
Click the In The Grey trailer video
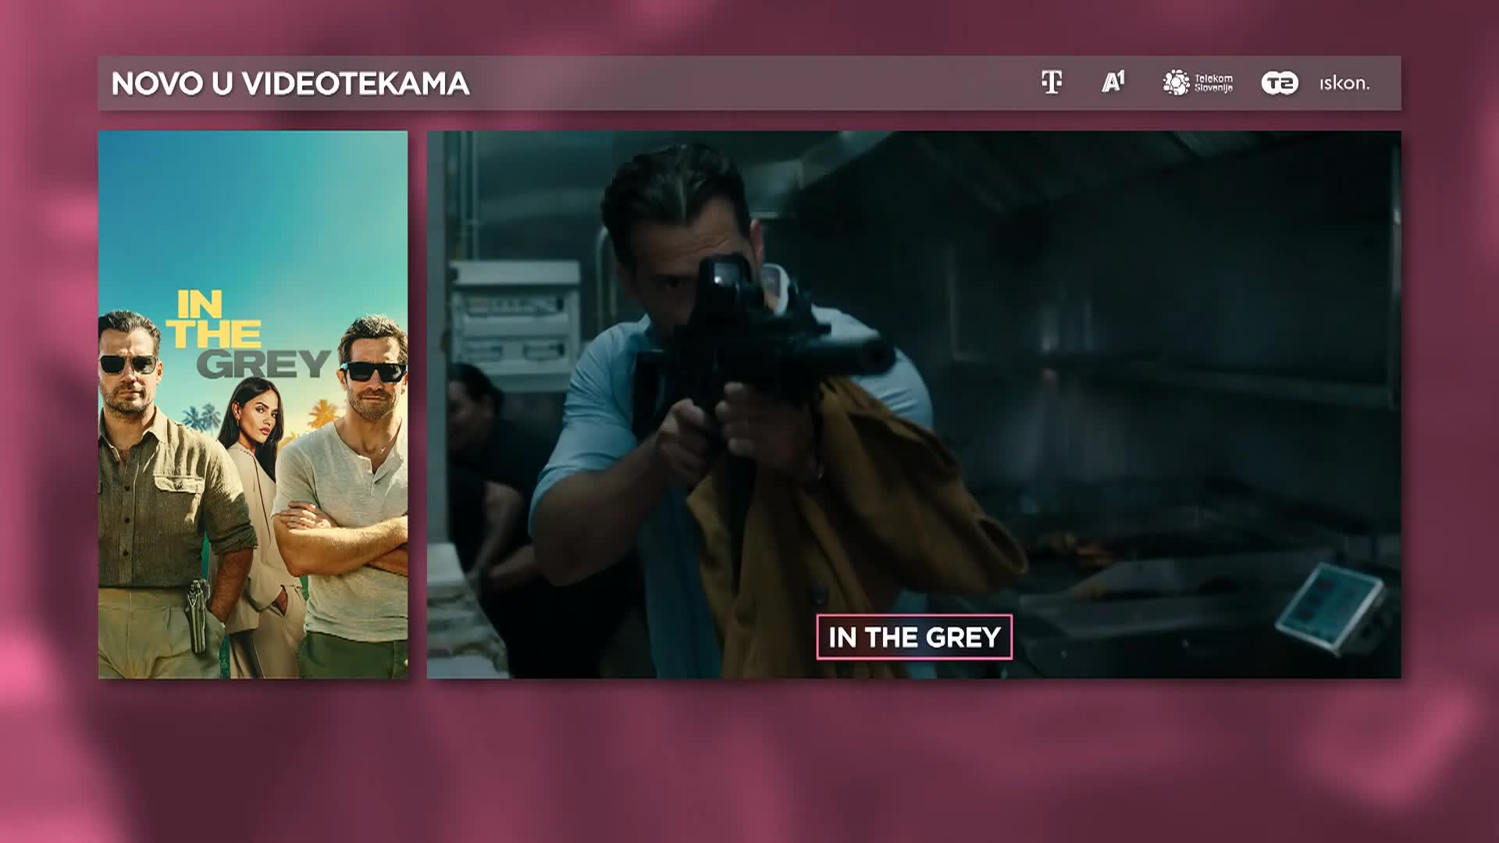913,404
